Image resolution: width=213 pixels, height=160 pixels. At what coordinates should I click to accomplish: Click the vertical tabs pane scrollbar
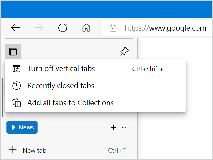point(2,97)
